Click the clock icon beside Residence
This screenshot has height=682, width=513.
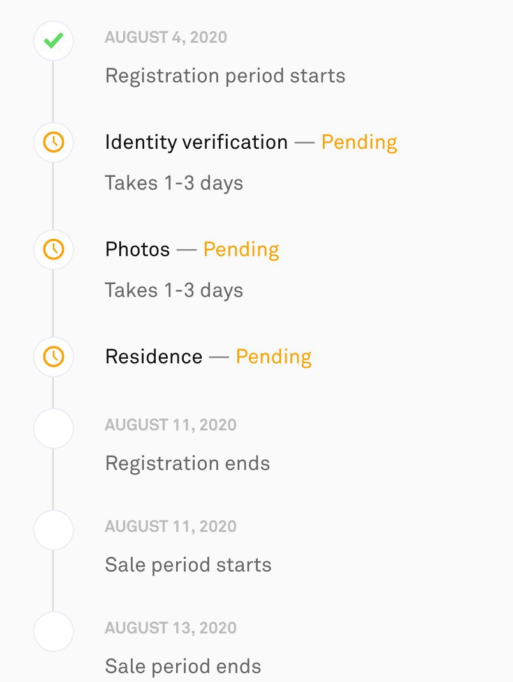(x=54, y=357)
